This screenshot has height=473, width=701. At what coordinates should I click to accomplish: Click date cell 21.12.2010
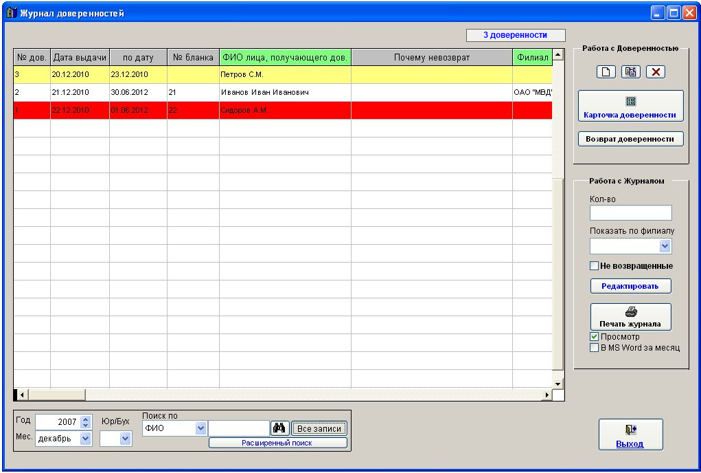(x=80, y=93)
